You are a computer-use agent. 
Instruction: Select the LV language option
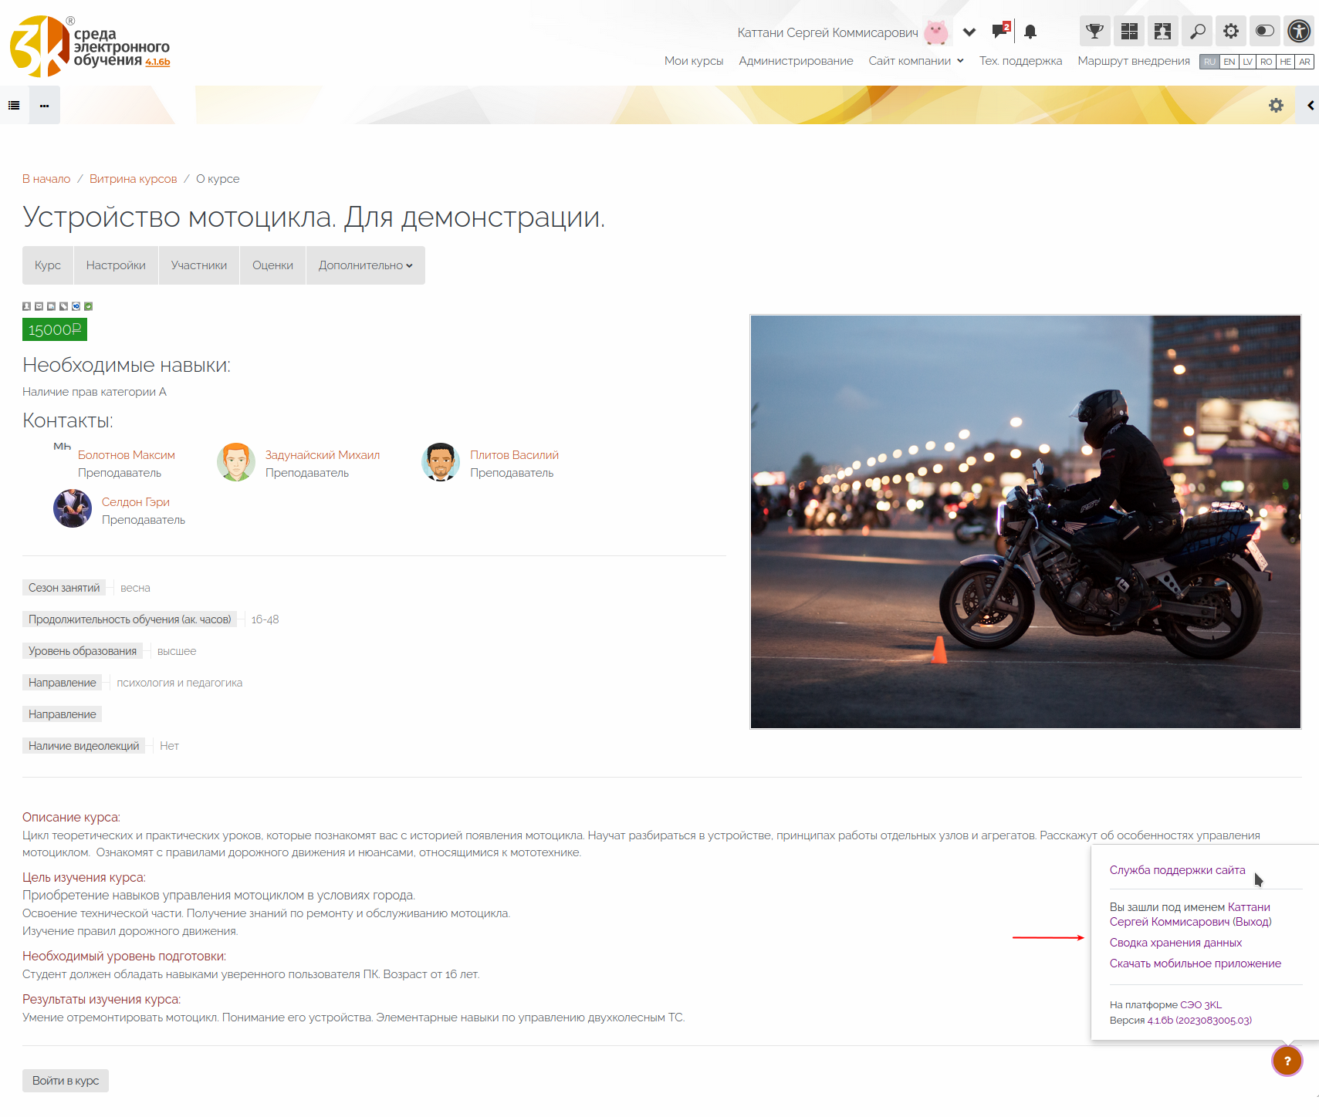[1247, 62]
